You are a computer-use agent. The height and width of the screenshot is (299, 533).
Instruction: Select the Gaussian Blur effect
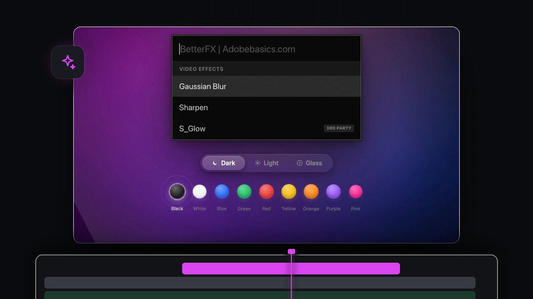pyautogui.click(x=266, y=86)
